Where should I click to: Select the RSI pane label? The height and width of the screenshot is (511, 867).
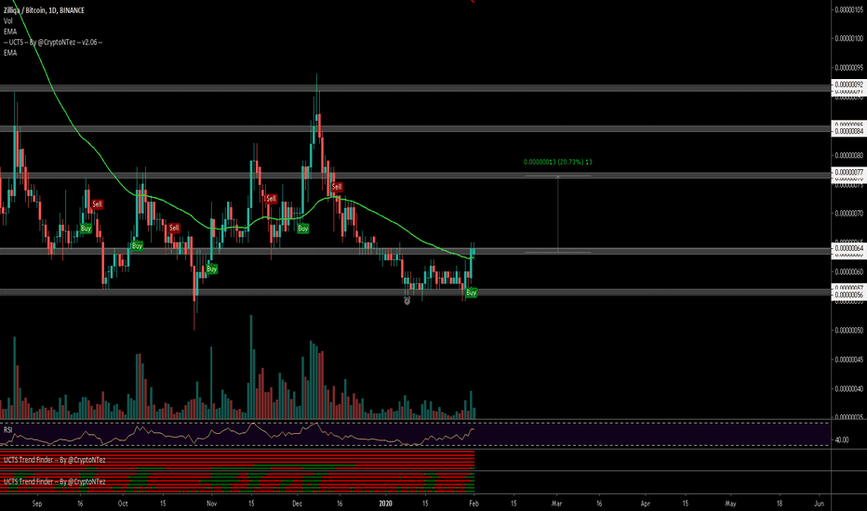click(x=7, y=429)
